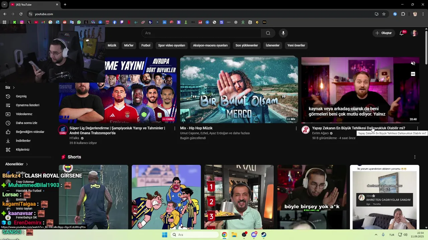Open the cartoon footballers Short
The width and height of the screenshot is (428, 240).
[x=166, y=197]
